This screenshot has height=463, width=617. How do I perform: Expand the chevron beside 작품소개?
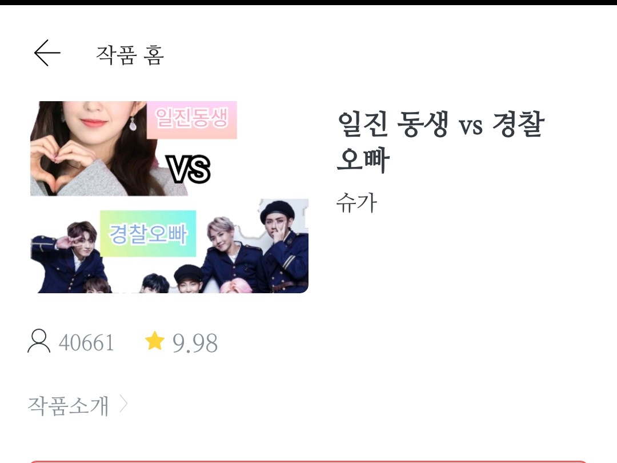123,404
